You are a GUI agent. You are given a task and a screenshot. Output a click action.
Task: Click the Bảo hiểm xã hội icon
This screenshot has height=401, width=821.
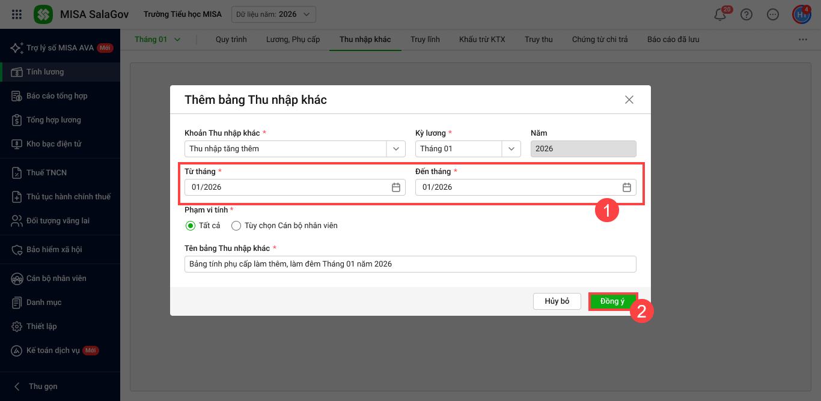[17, 250]
